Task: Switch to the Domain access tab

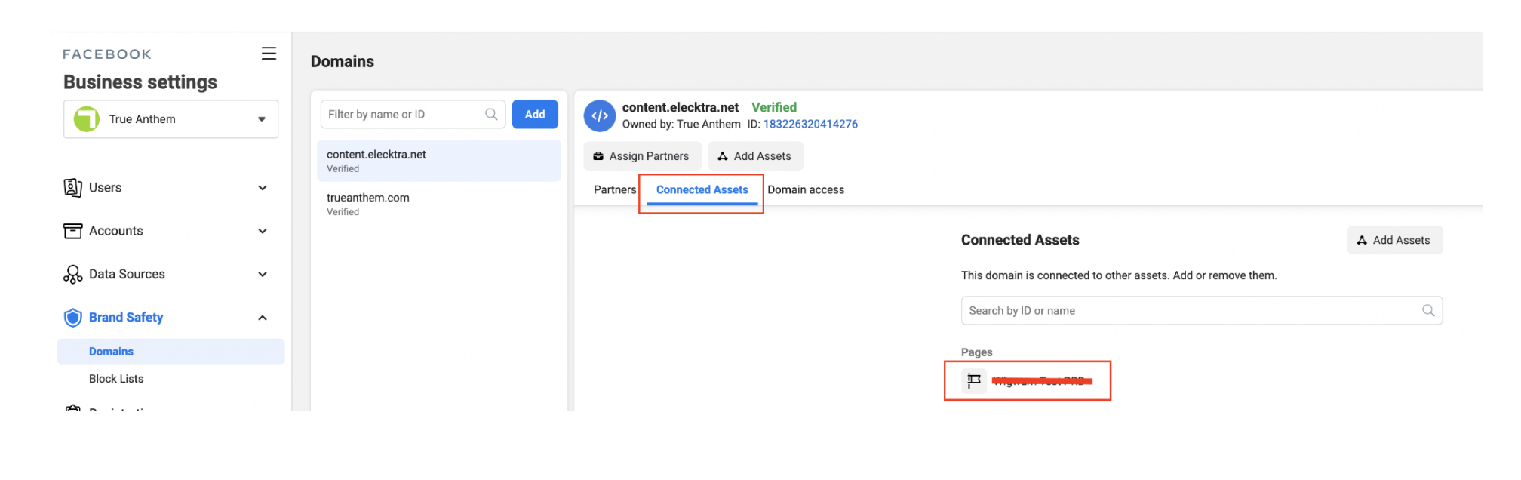Action: tap(806, 190)
